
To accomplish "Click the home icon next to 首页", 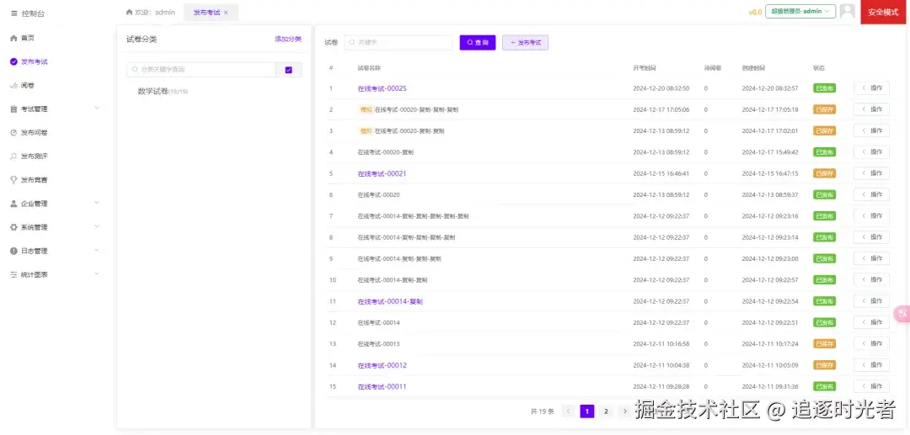I will pyautogui.click(x=14, y=38).
